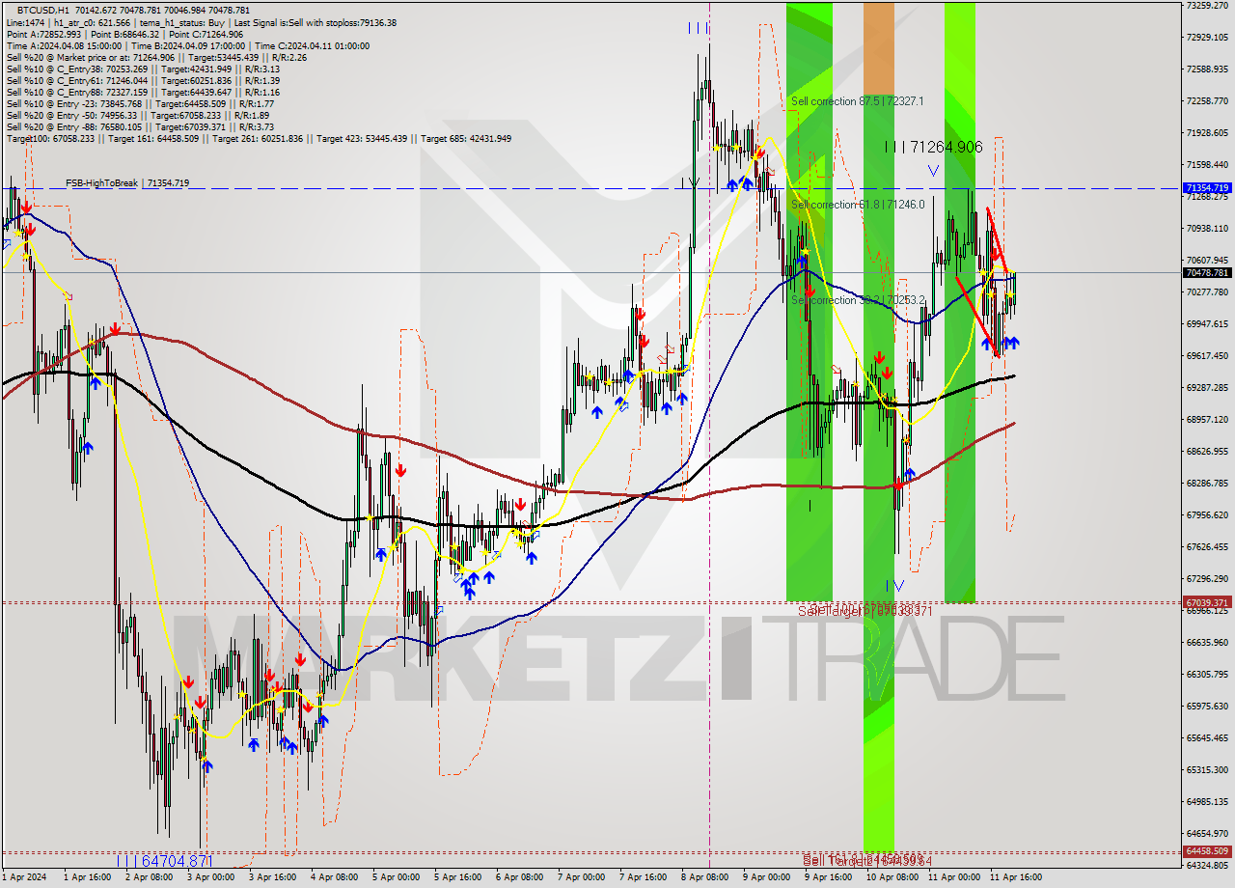Click the 67956.620 price axis label
Viewport: 1235px width, 888px height.
pyautogui.click(x=1207, y=515)
